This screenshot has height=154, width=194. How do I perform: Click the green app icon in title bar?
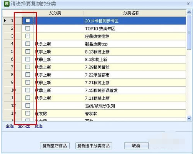[x=7, y=4]
